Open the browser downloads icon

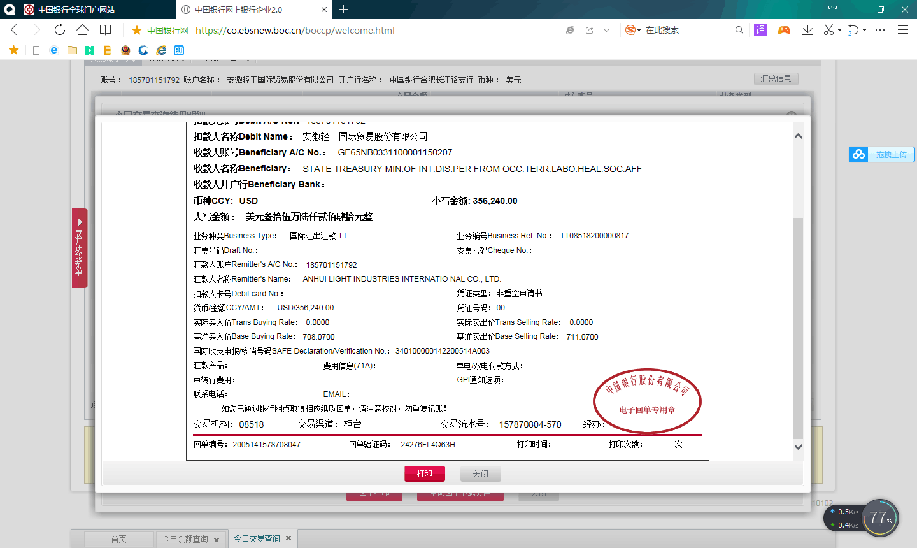point(807,30)
